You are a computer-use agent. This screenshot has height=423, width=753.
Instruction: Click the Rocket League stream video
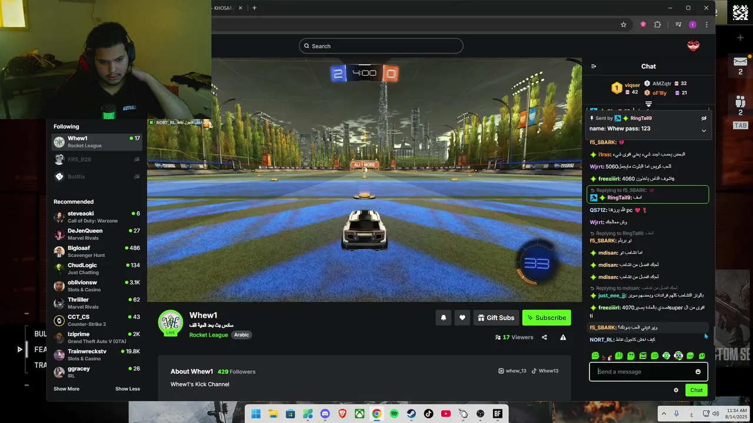pyautogui.click(x=364, y=180)
